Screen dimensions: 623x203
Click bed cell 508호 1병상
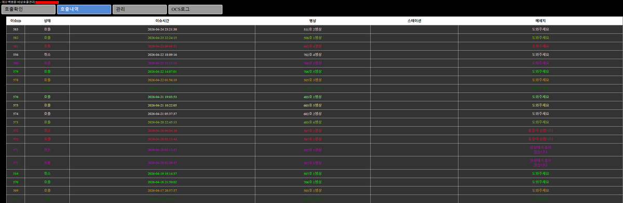[x=313, y=38]
